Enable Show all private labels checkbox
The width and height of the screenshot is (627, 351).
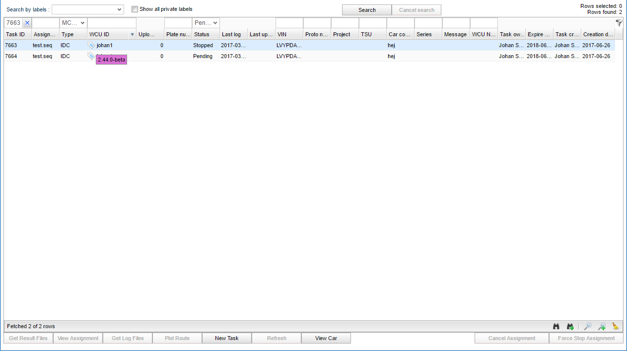point(135,9)
